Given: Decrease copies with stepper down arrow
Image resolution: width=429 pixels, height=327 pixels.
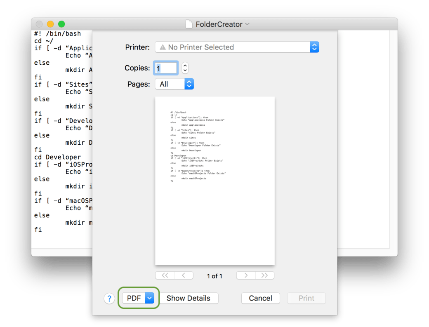Looking at the screenshot, I should coord(185,71).
